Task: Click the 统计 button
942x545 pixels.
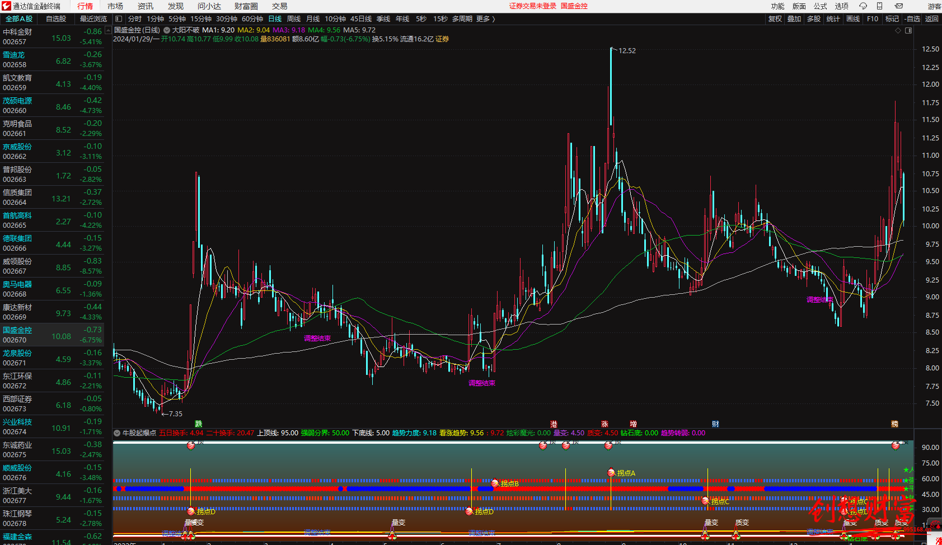Action: 833,19
